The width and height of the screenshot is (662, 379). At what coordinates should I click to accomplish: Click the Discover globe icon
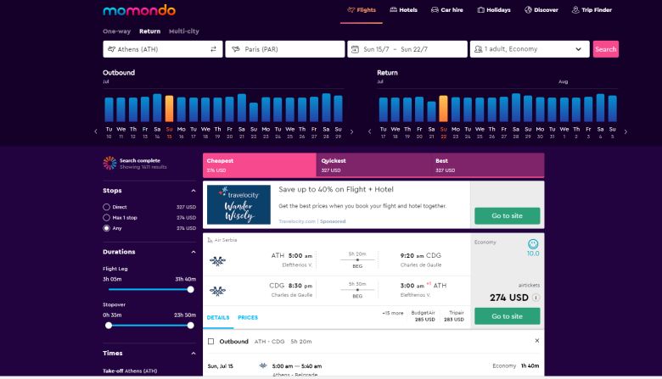528,9
